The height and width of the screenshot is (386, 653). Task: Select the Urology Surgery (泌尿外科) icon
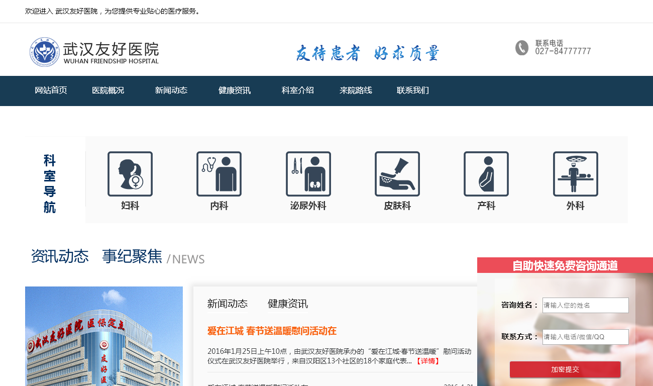click(308, 174)
